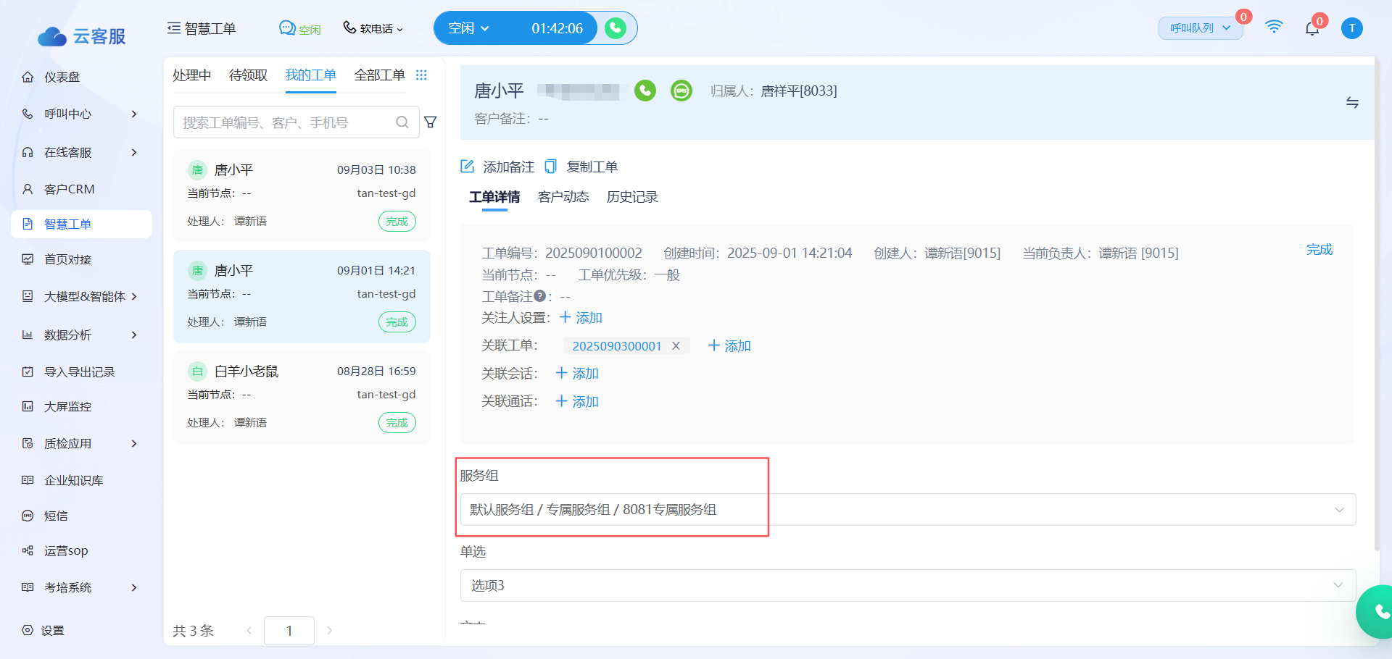
Task: Change agent status from 空闲 dropdown
Action: coord(468,28)
